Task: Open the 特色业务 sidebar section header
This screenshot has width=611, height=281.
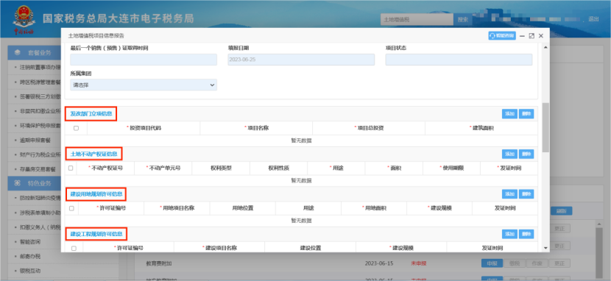Action: click(x=35, y=183)
